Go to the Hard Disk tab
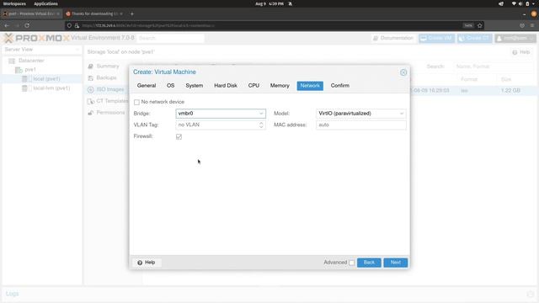The image size is (539, 303). coord(226,86)
